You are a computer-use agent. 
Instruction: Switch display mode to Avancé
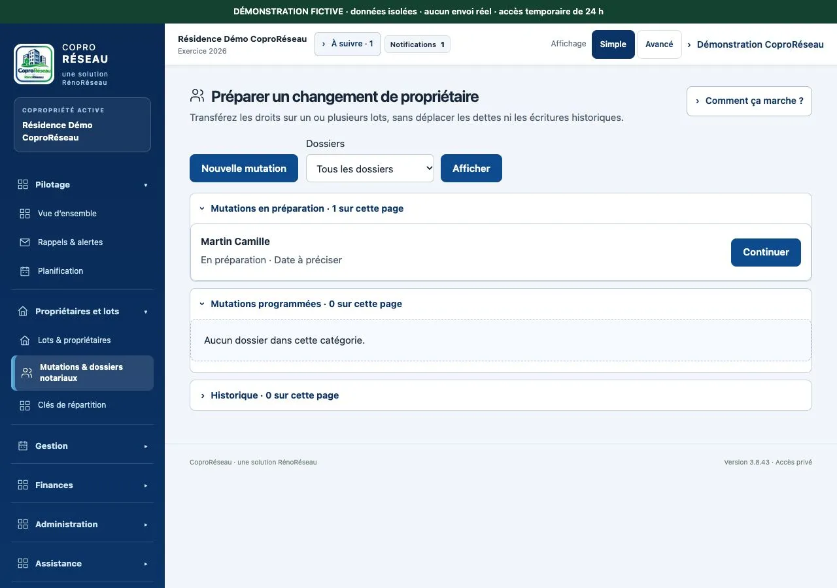coord(659,44)
